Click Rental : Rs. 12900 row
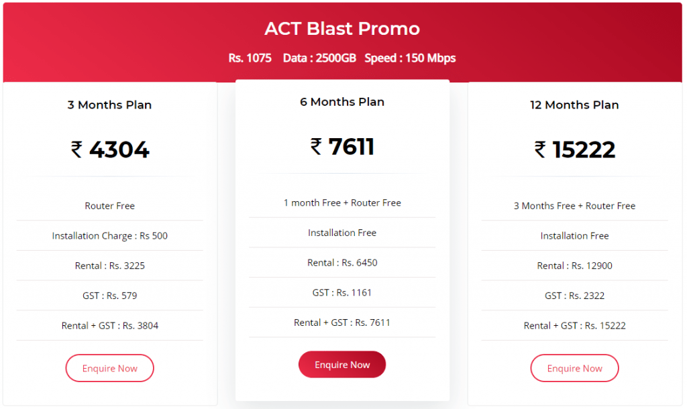This screenshot has width=687, height=409. (x=574, y=266)
